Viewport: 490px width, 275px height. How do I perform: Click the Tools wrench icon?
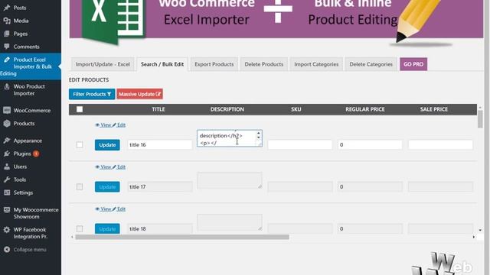[x=7, y=180]
